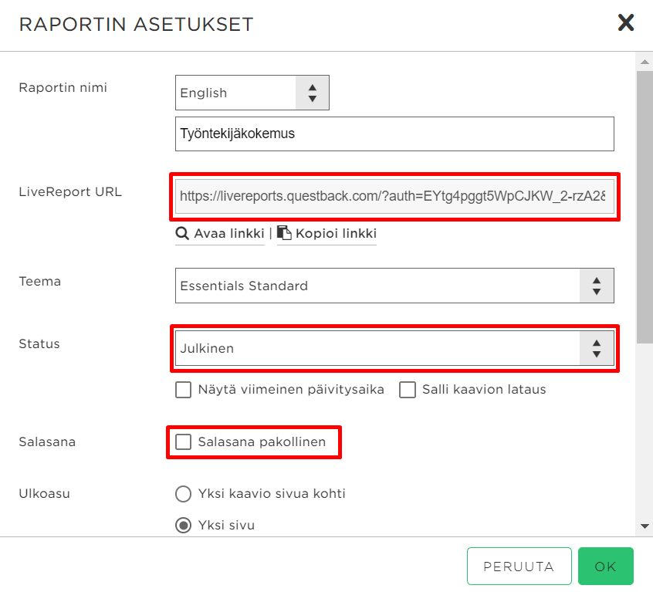Viewport: 653px width, 592px height.
Task: Click the Teema dropdown arrows icon
Action: coord(597,286)
